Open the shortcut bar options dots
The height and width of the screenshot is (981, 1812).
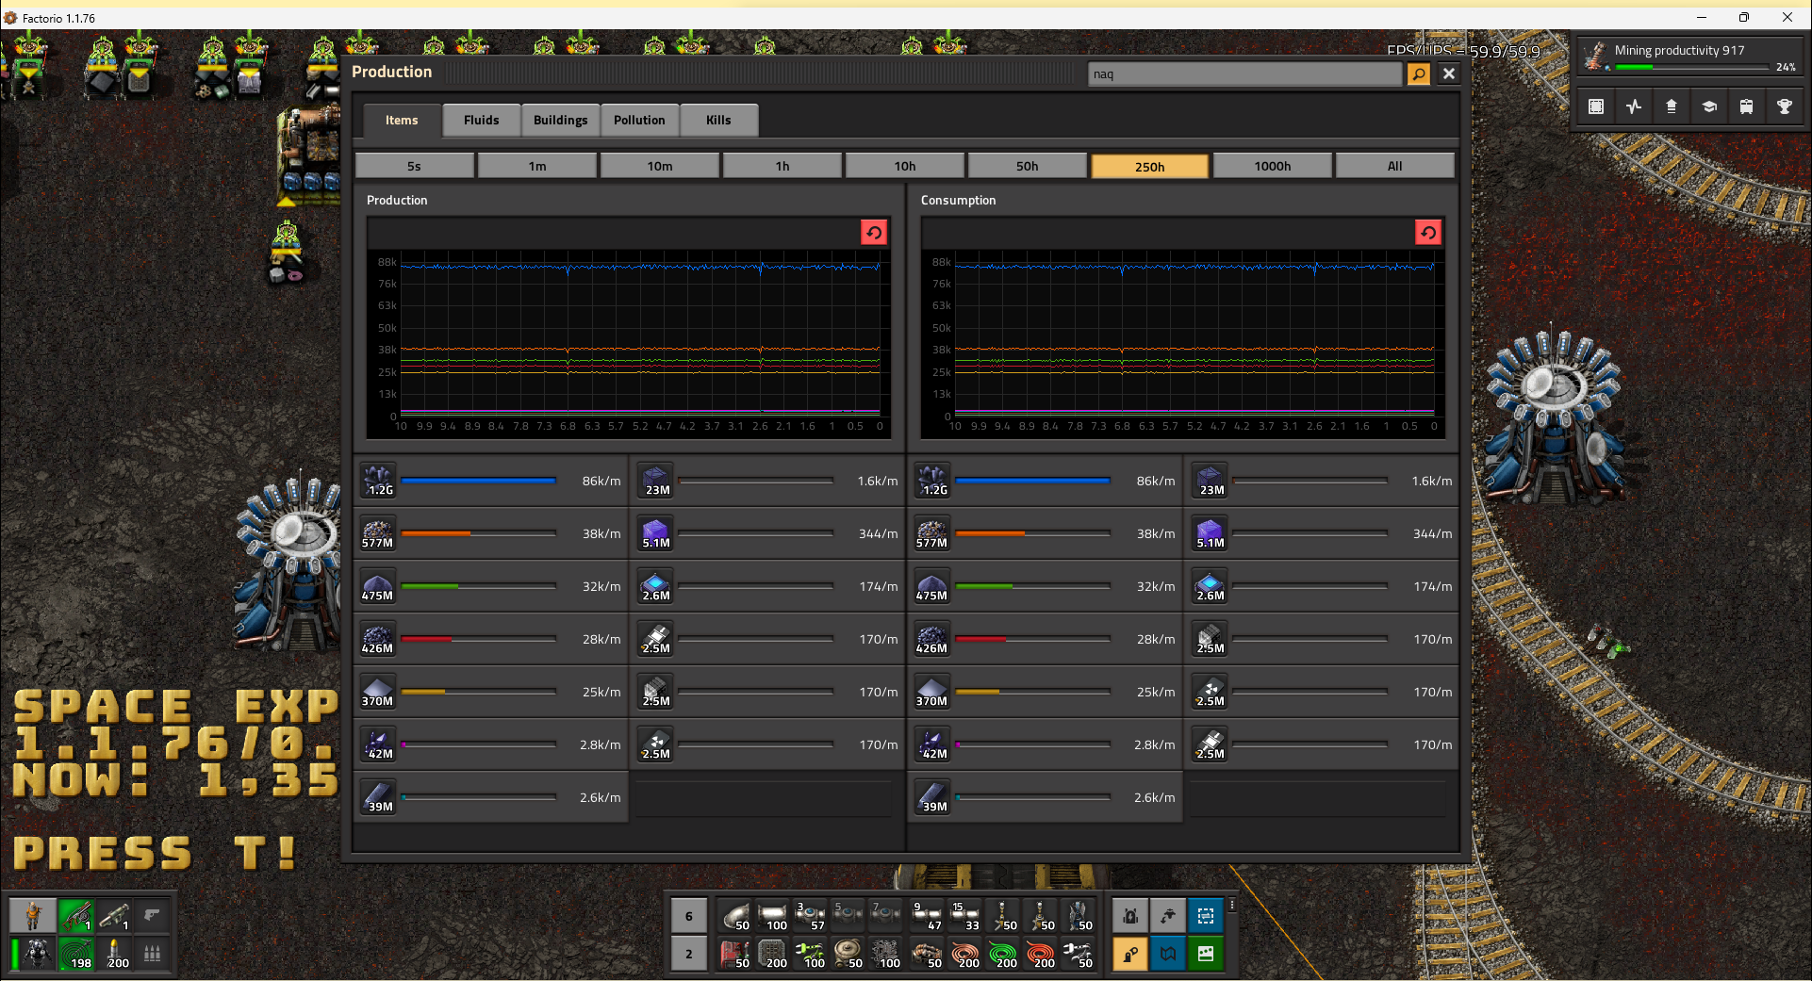[x=1231, y=905]
